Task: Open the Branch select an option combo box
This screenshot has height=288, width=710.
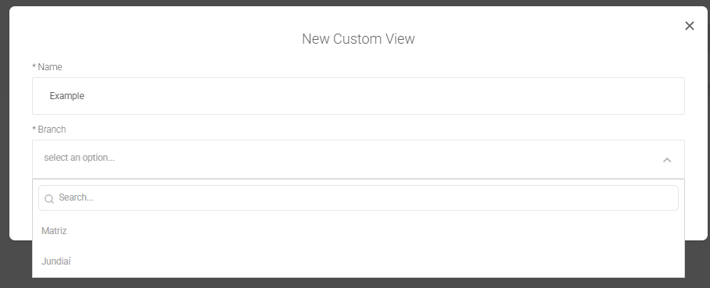Action: tap(358, 159)
